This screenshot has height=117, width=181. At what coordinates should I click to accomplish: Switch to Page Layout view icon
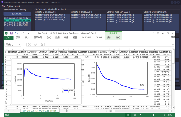pos(134,115)
